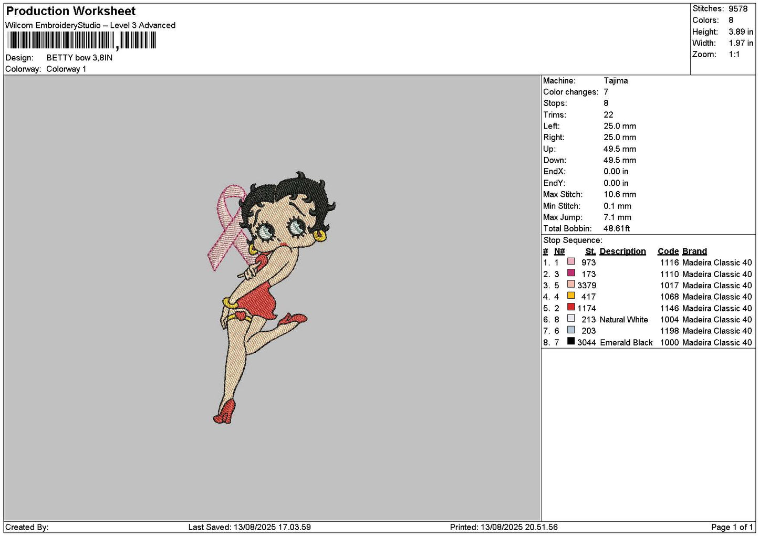This screenshot has width=759, height=536.
Task: Click thread code 1116
Action: point(670,262)
